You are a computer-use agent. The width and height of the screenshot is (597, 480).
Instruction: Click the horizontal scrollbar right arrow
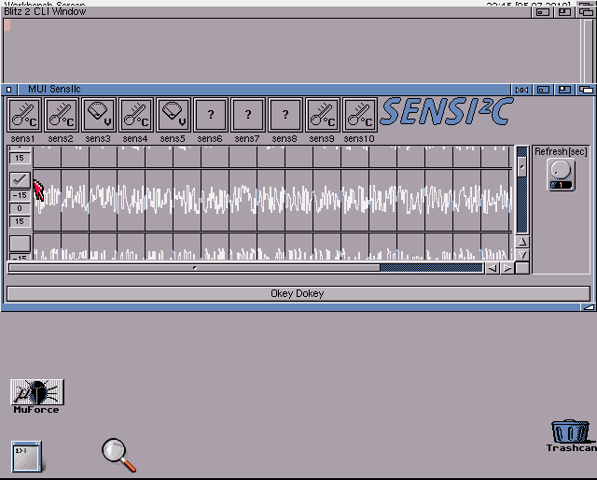[507, 269]
